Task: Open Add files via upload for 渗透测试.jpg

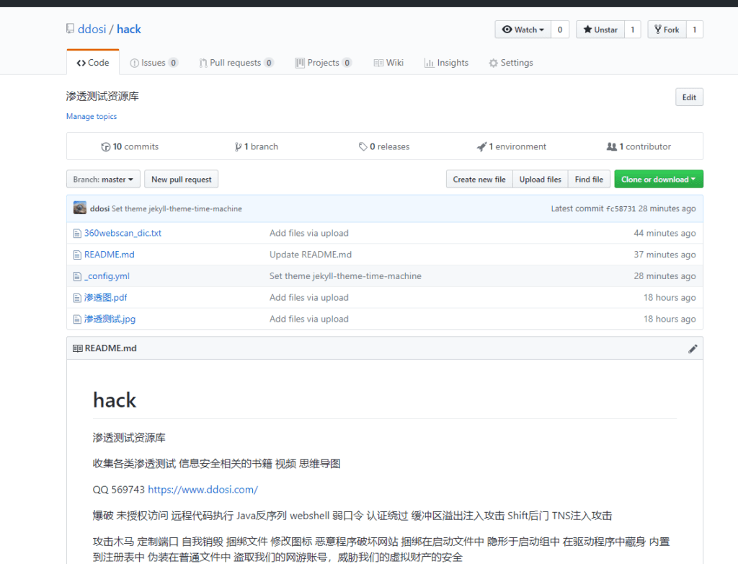Action: tap(309, 319)
